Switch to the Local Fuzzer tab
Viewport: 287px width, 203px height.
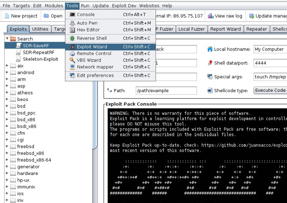pyautogui.click(x=191, y=29)
